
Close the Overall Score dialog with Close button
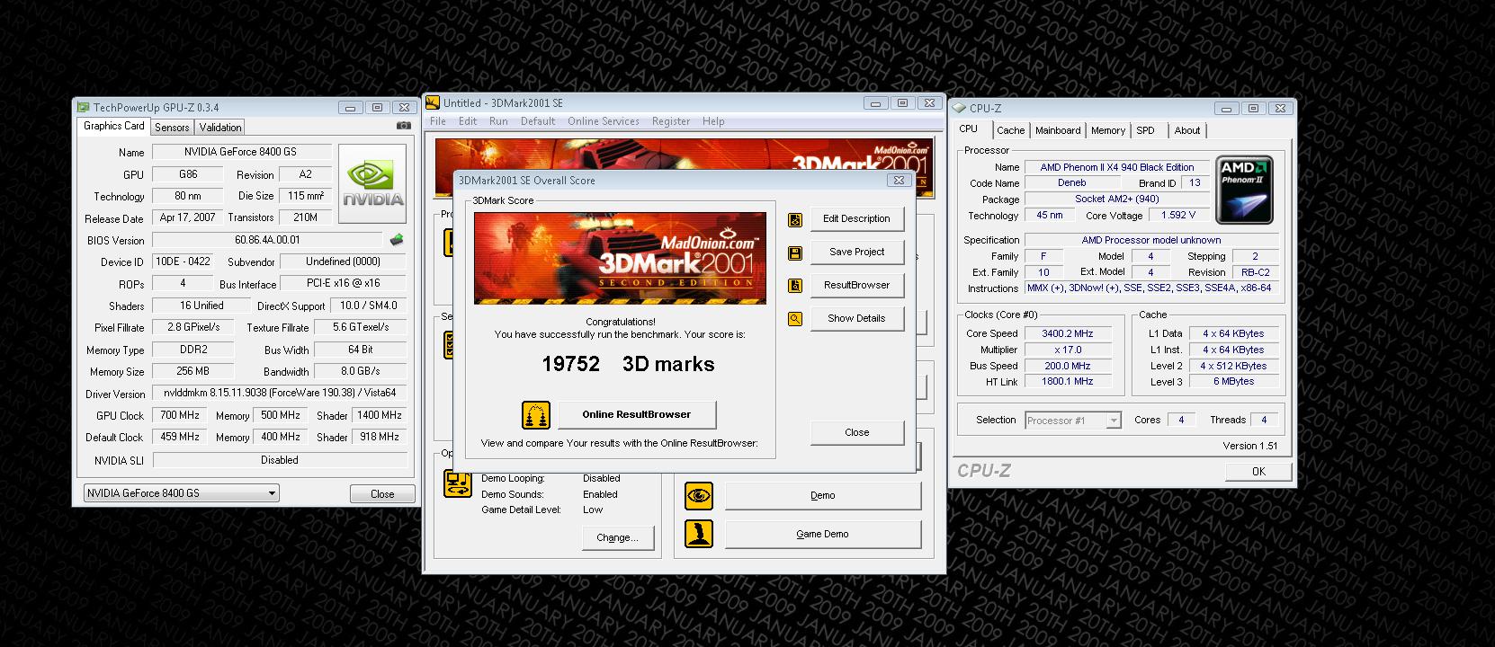pos(856,432)
